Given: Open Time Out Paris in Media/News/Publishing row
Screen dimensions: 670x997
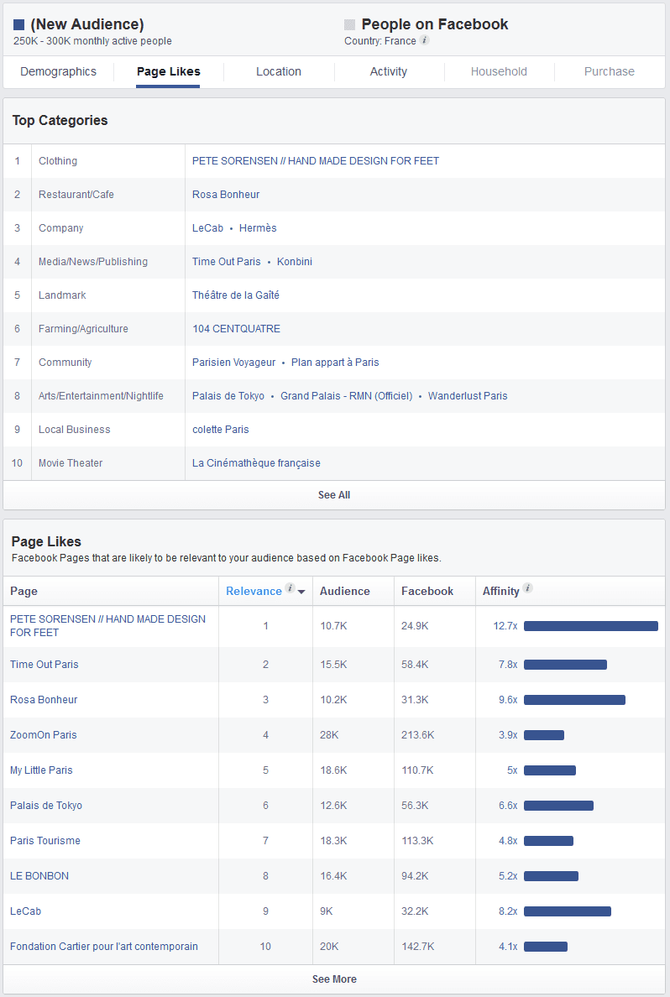Looking at the screenshot, I should click(227, 262).
